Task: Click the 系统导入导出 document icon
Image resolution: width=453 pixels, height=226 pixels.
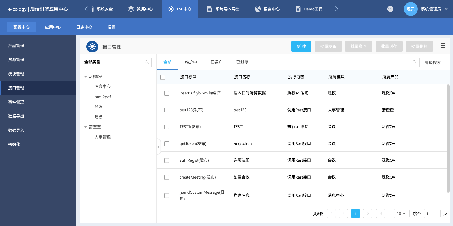Action: [x=210, y=9]
